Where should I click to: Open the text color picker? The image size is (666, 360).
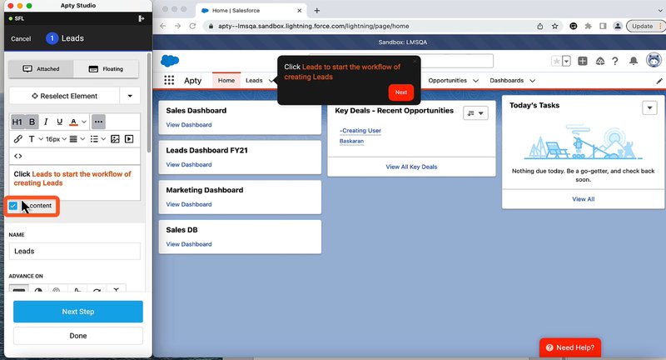coord(76,122)
